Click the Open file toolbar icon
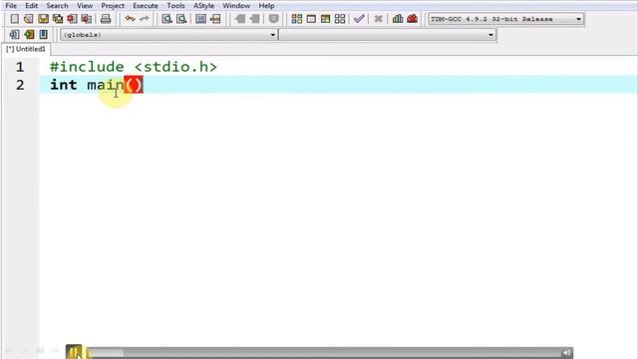Image resolution: width=638 pixels, height=359 pixels. [29, 19]
